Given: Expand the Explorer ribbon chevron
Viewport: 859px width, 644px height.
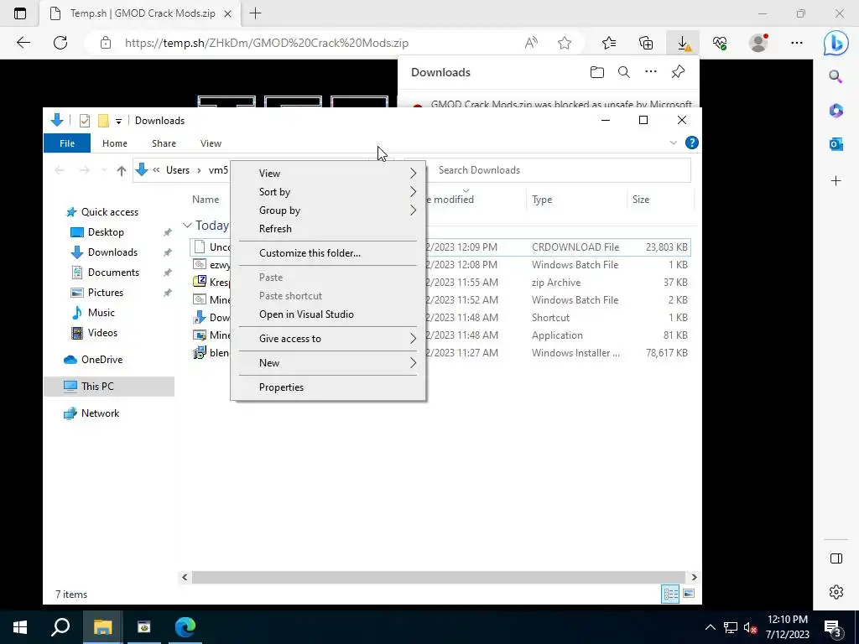Looking at the screenshot, I should (x=674, y=143).
